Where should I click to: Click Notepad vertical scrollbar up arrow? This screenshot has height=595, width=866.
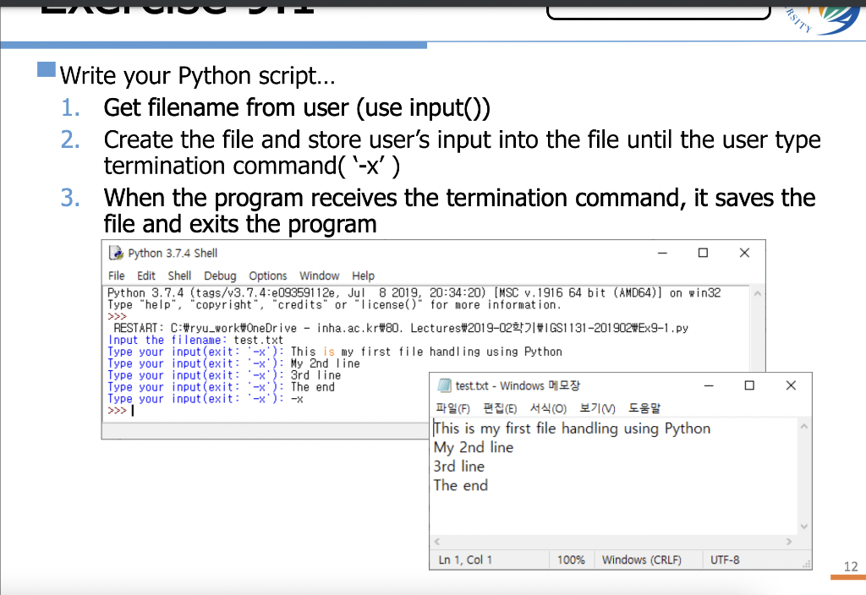tap(804, 426)
